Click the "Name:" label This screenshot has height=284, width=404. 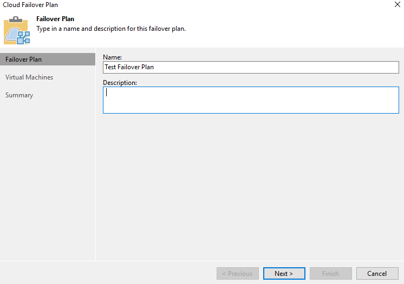point(112,57)
